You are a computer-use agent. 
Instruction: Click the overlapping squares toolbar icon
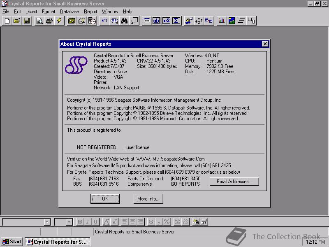134,21
